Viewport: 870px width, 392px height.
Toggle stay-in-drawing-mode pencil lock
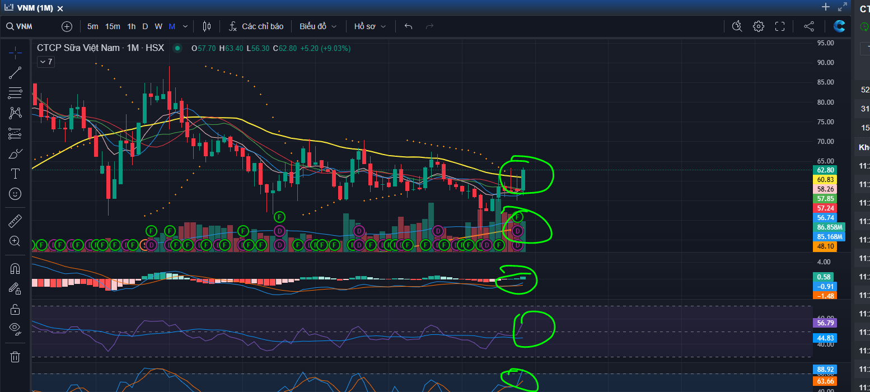pos(15,288)
